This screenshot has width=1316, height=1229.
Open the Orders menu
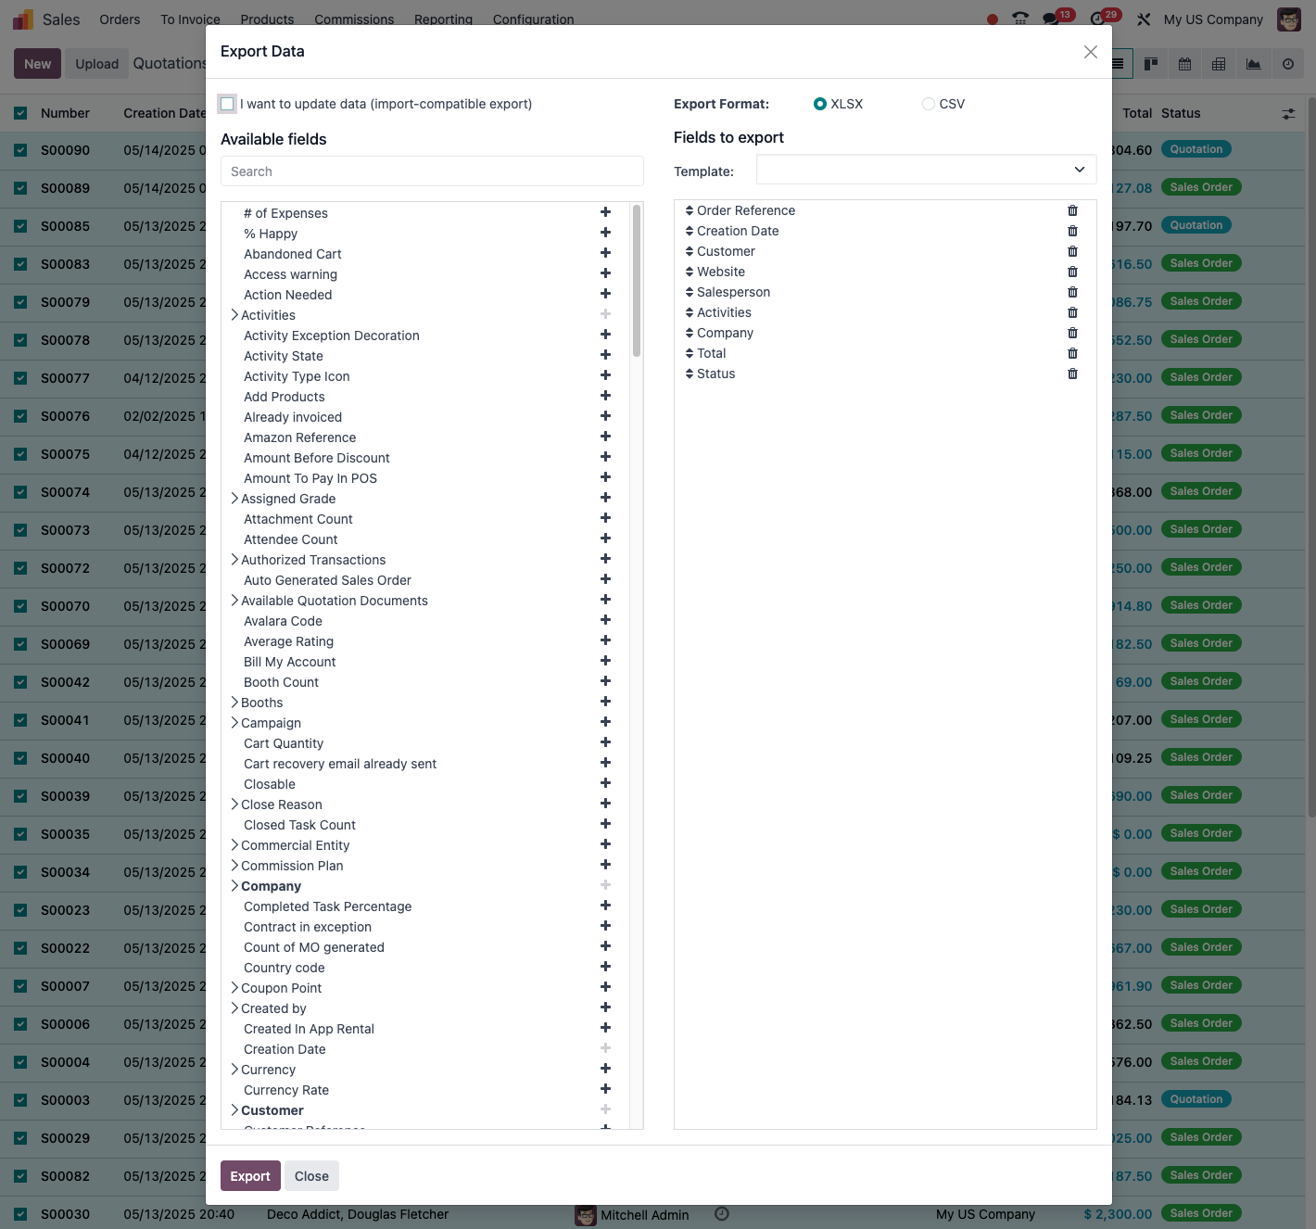tap(120, 19)
